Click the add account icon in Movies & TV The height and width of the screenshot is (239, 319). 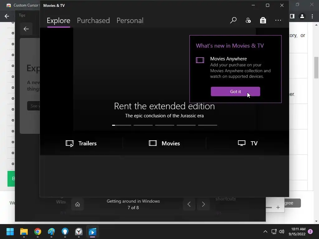click(x=248, y=20)
